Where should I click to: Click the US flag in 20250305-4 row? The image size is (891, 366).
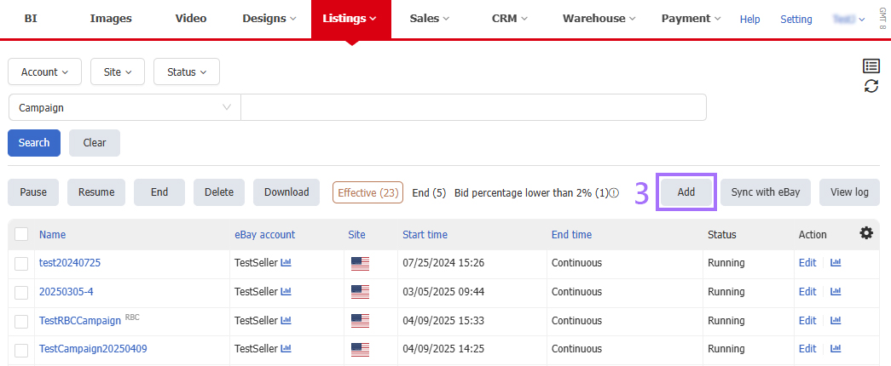361,292
